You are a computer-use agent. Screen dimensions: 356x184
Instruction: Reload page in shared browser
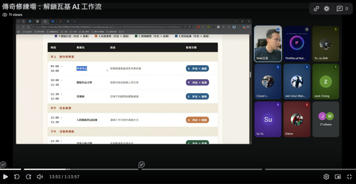[23, 27]
